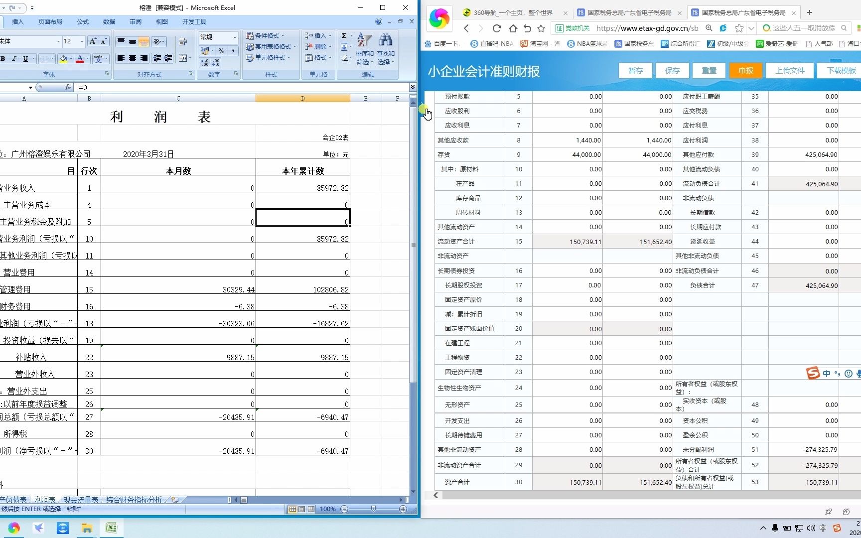This screenshot has height=538, width=861.
Task: Click orange 申报 submit button
Action: [x=746, y=71]
